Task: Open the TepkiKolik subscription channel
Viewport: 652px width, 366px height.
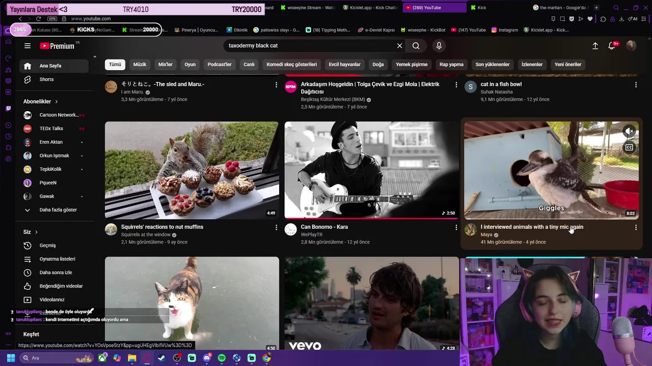Action: [55, 169]
